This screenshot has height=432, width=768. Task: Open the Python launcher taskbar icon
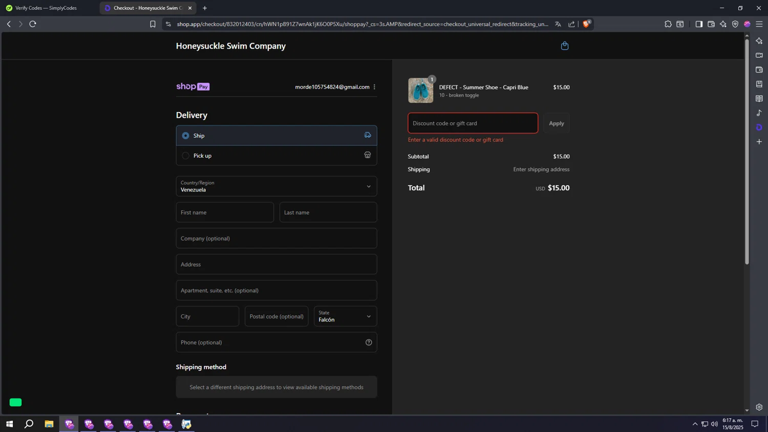pyautogui.click(x=186, y=424)
